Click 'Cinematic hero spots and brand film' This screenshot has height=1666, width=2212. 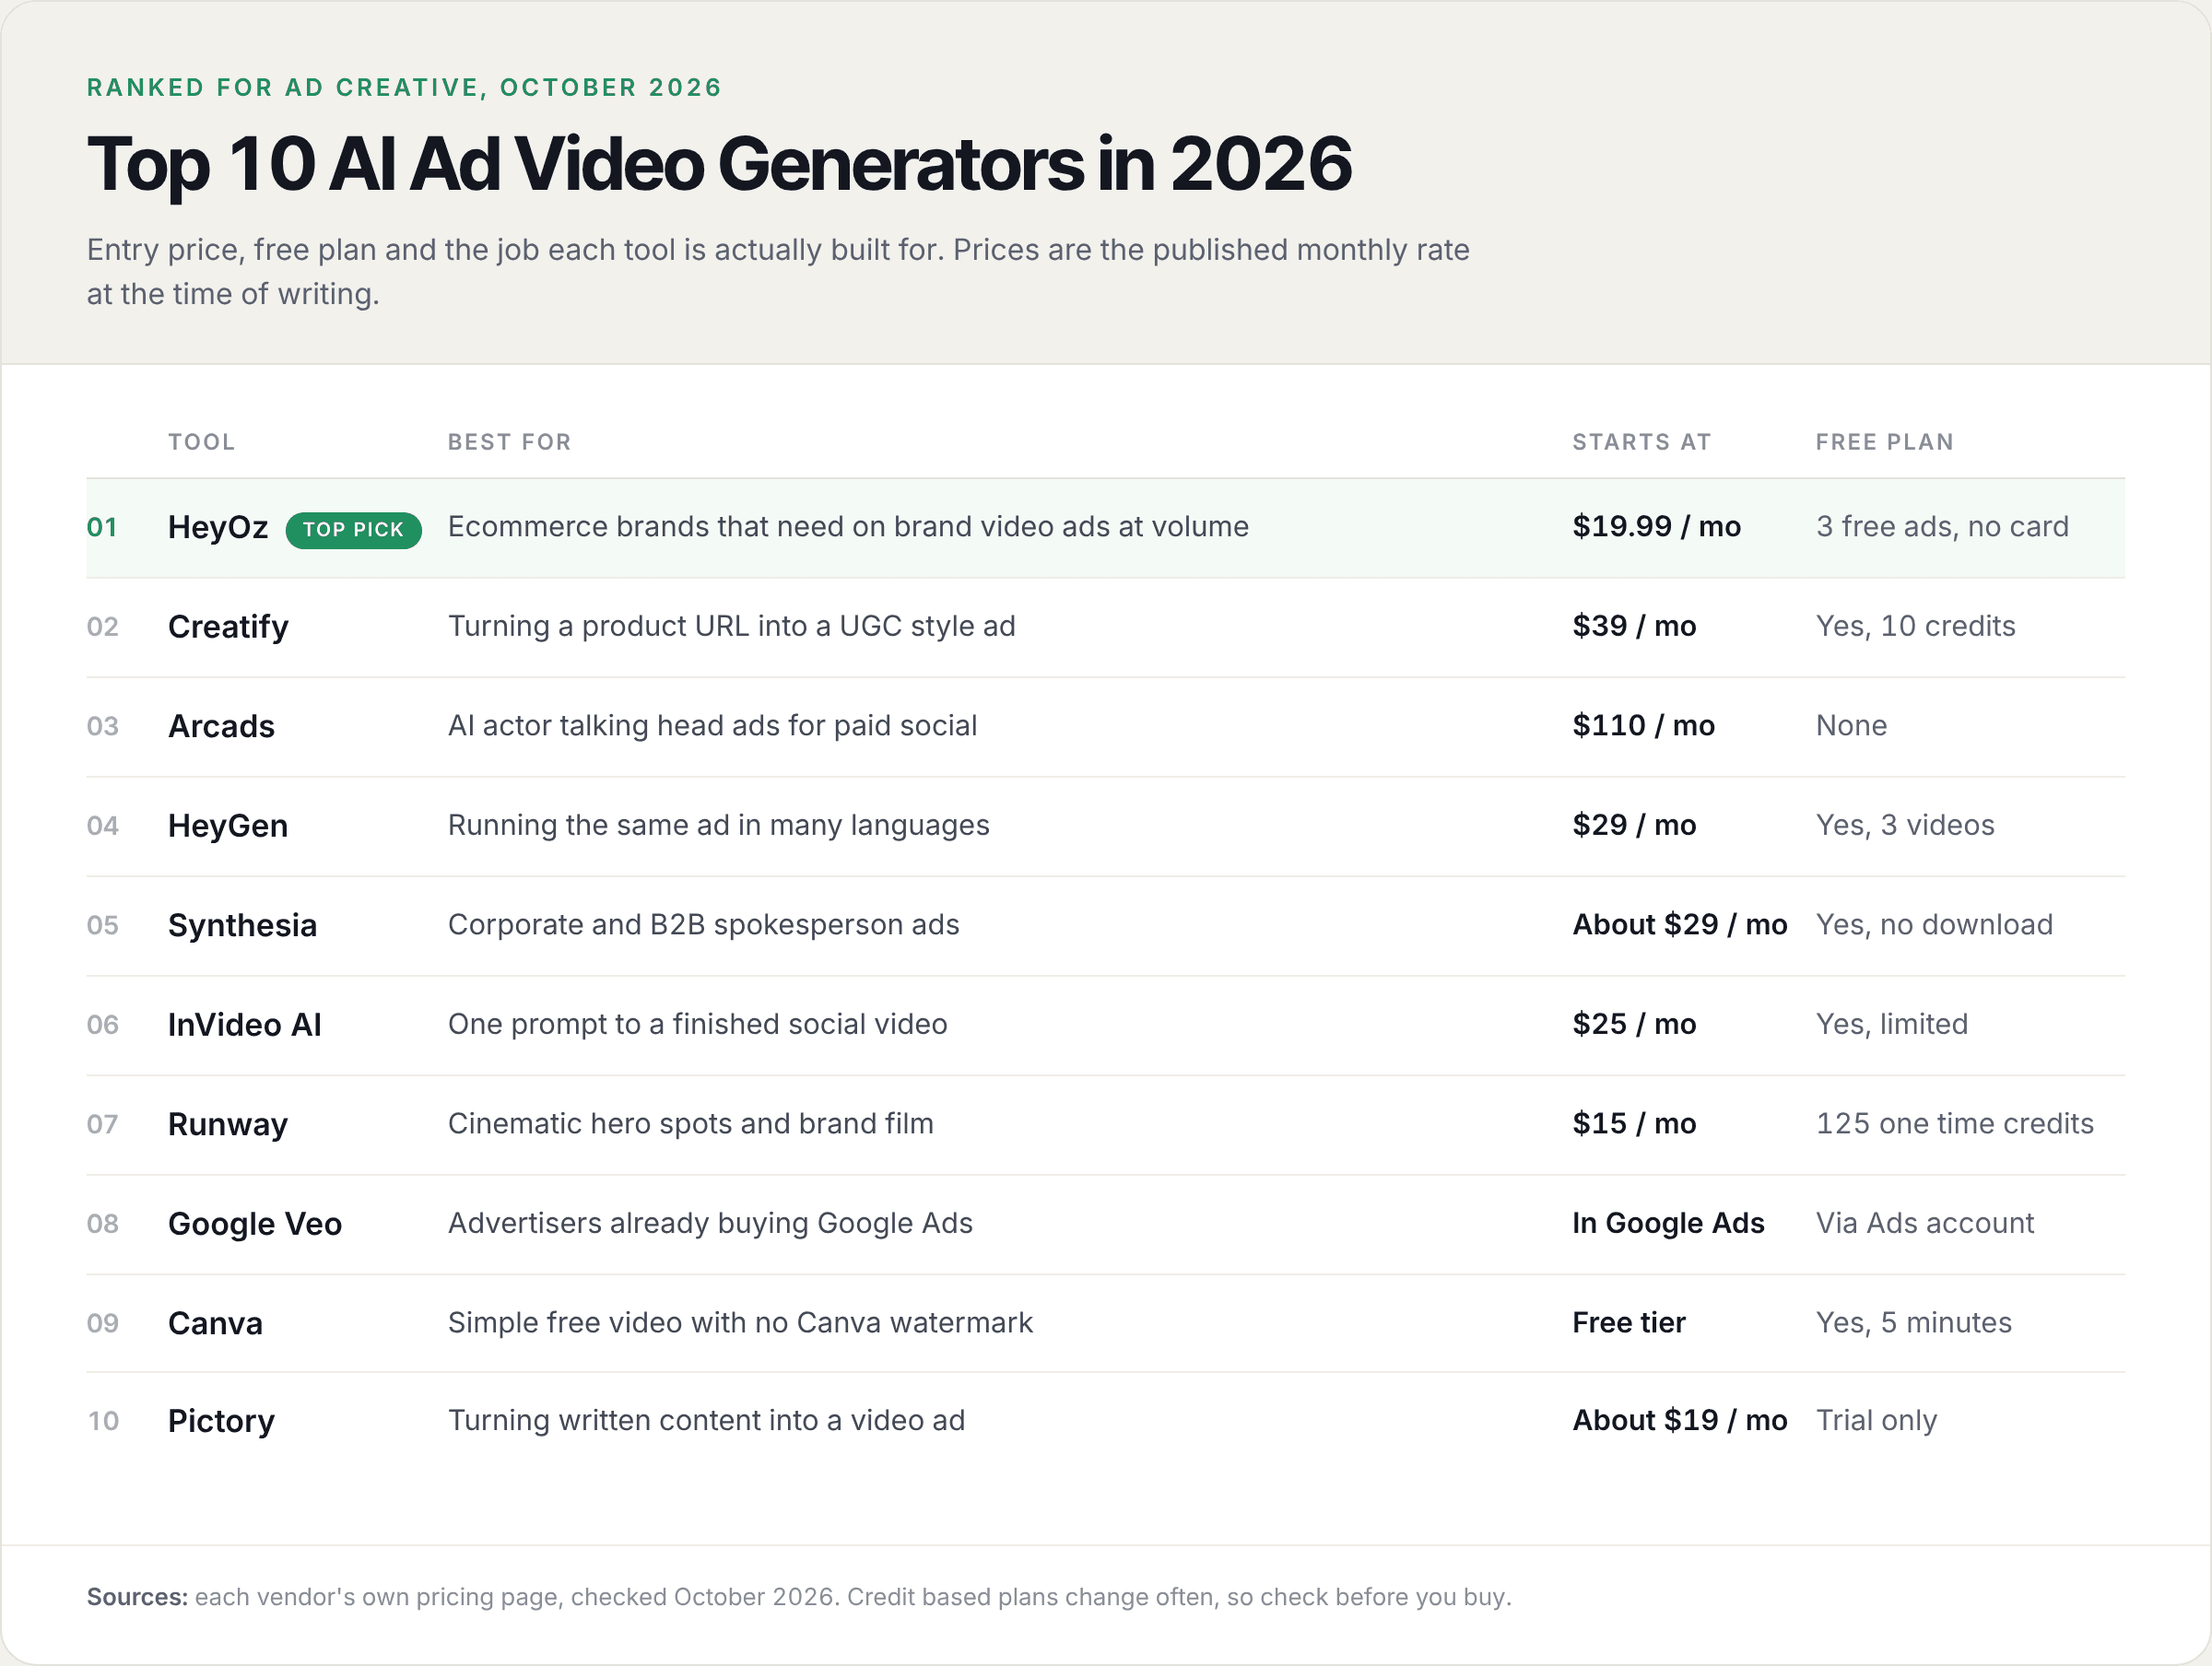691,1123
